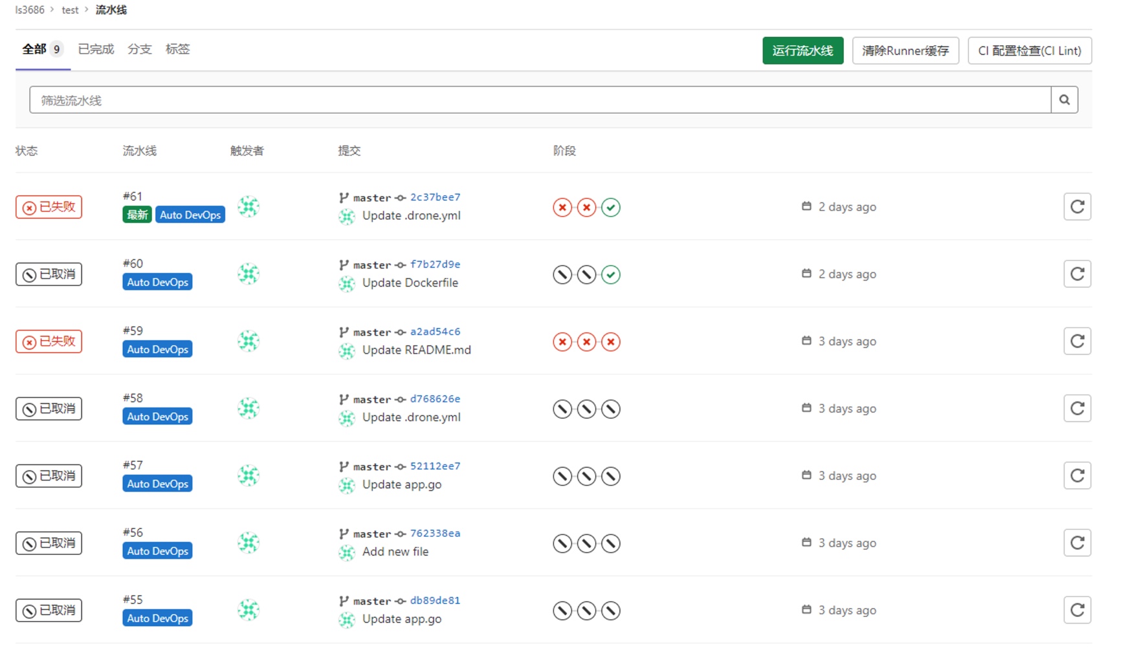Click the 清除Runner缓存 button

pyautogui.click(x=905, y=50)
